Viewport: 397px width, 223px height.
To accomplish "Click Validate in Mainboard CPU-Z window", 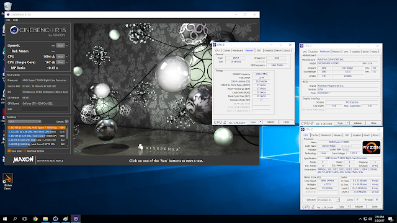I will point(358,123).
